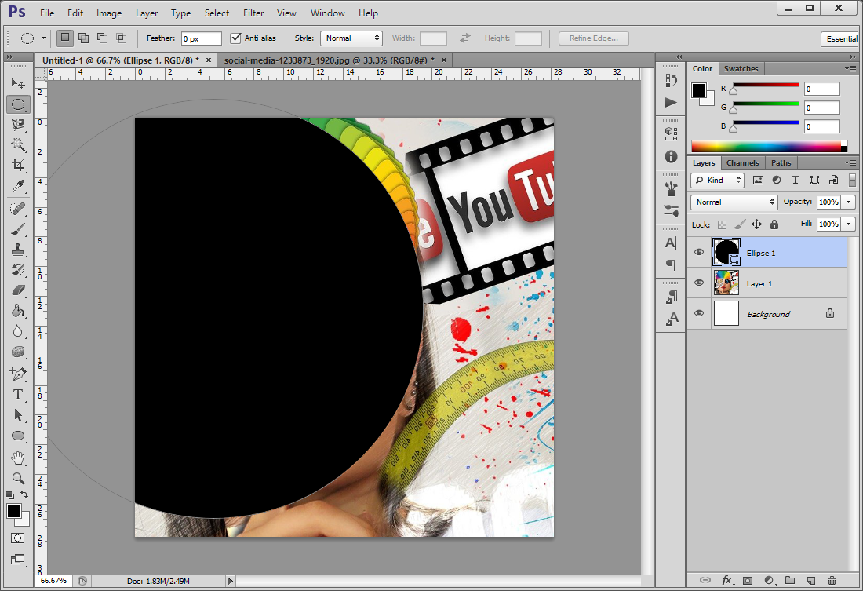Swap width and height values
This screenshot has height=591, width=863.
click(465, 38)
